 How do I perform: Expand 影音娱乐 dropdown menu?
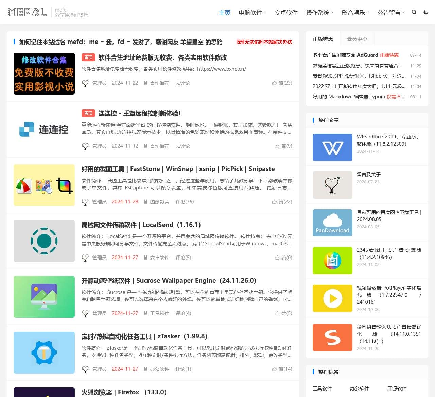[355, 13]
